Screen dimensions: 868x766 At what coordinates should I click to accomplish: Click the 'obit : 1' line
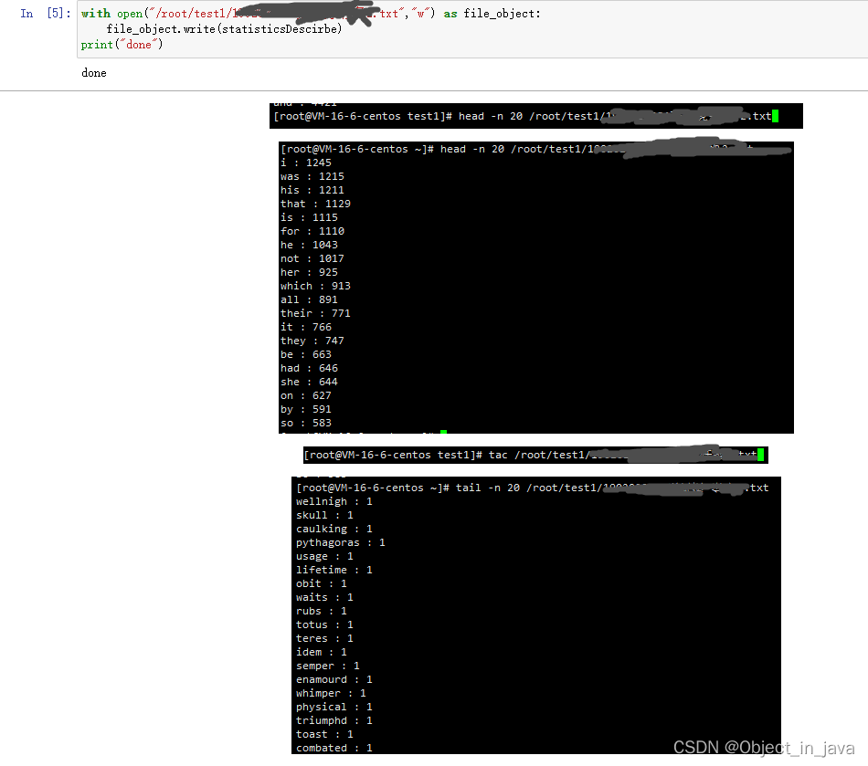pyautogui.click(x=321, y=583)
